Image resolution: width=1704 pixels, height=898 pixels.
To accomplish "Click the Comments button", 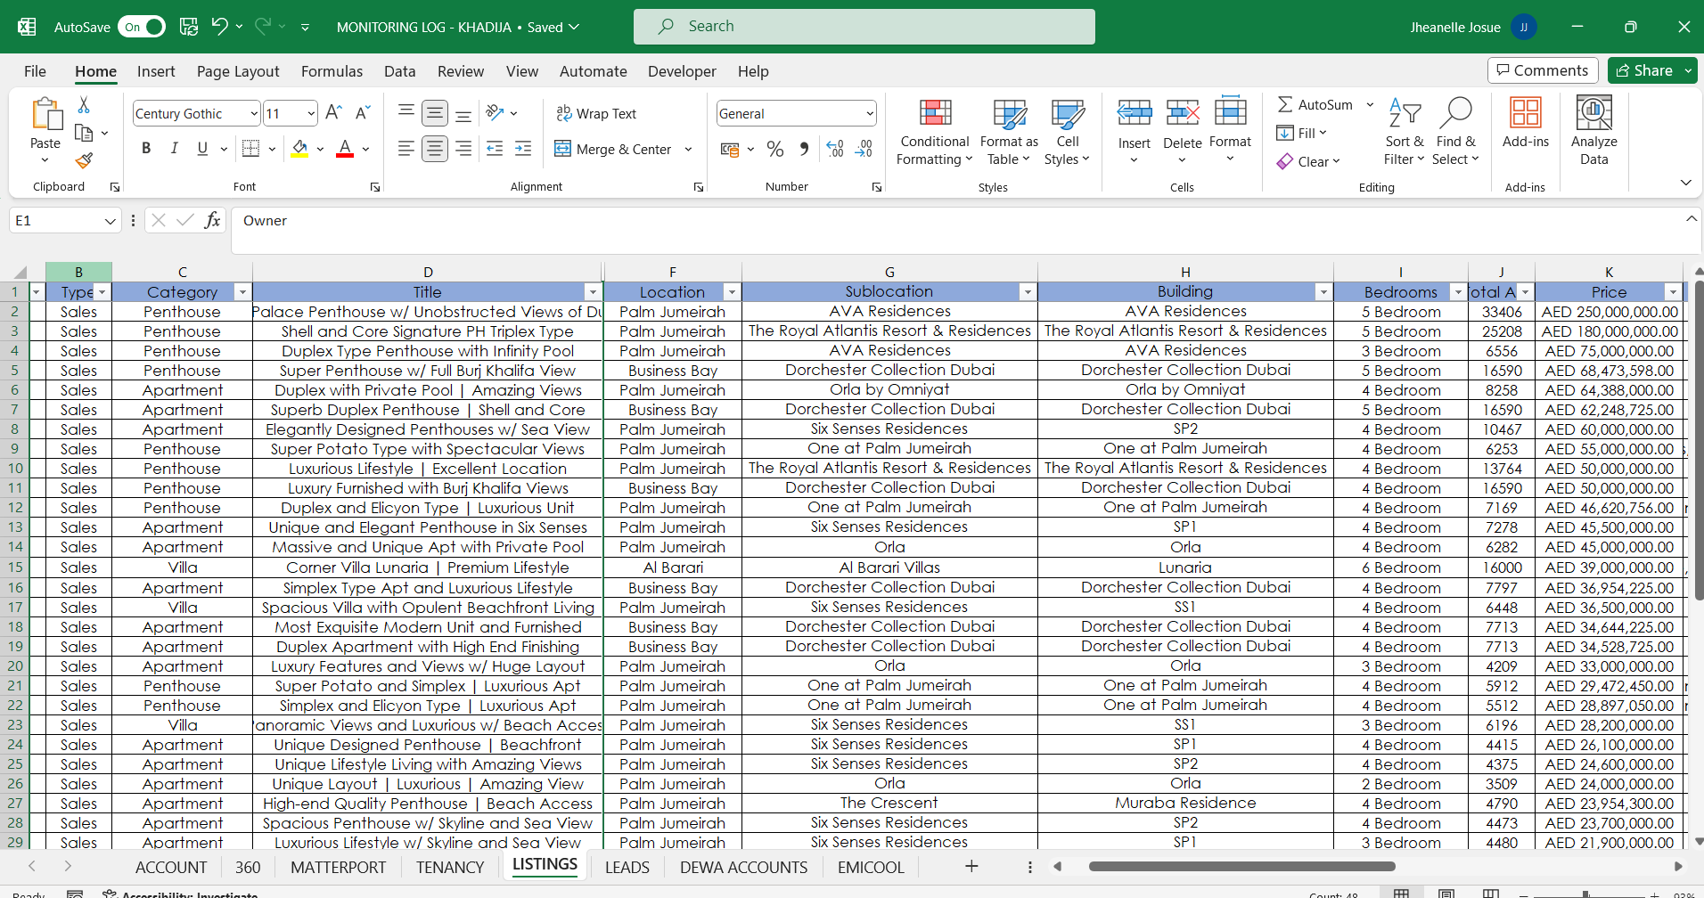I will pyautogui.click(x=1543, y=70).
